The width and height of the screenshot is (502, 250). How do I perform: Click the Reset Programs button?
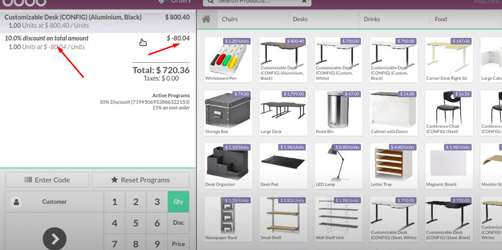(140, 180)
